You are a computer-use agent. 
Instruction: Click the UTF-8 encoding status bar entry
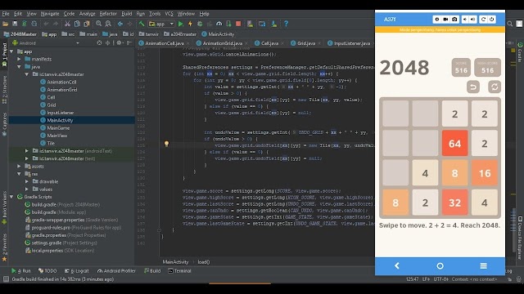pyautogui.click(x=441, y=279)
